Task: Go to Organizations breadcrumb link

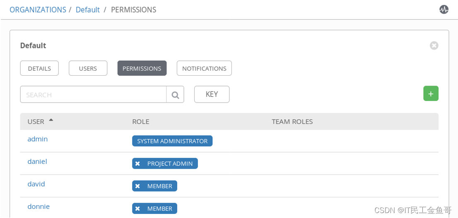Action: pos(38,10)
